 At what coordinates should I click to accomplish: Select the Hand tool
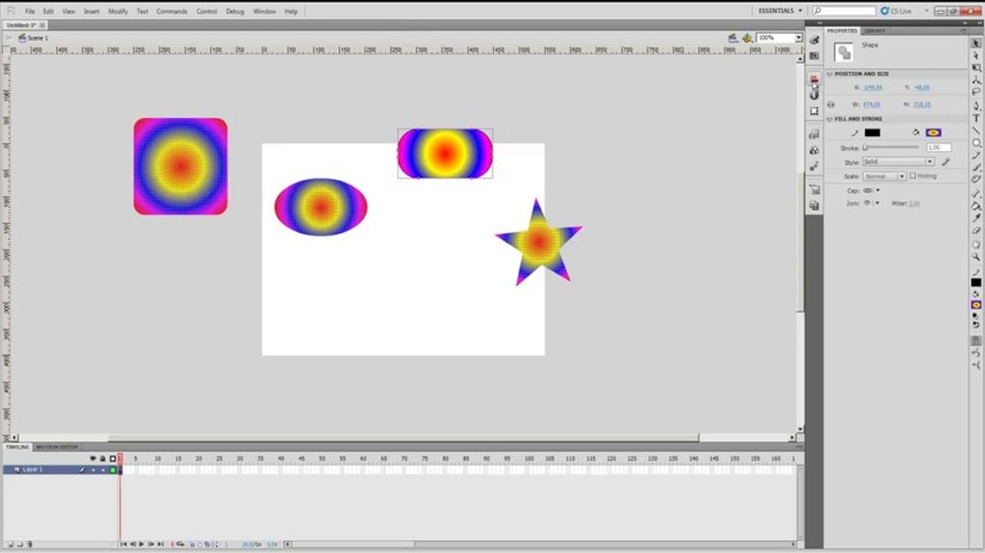click(977, 243)
